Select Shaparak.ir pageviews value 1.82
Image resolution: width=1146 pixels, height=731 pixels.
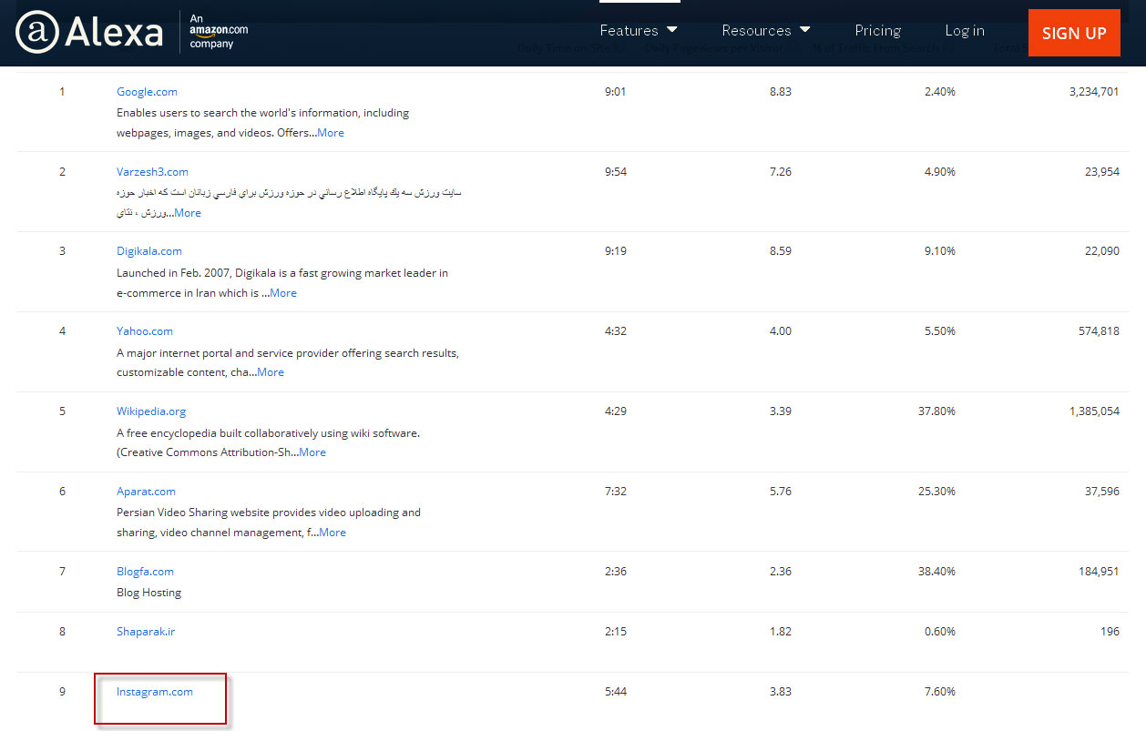tap(781, 632)
